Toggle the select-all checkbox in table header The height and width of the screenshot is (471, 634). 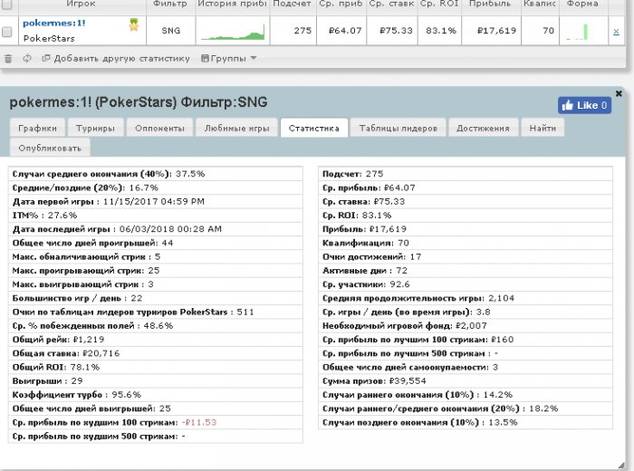click(7, 4)
